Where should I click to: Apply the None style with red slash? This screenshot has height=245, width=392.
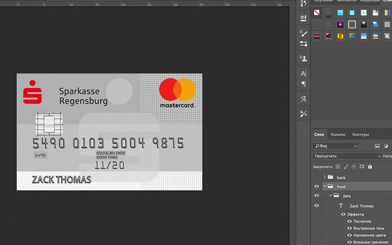(317, 13)
